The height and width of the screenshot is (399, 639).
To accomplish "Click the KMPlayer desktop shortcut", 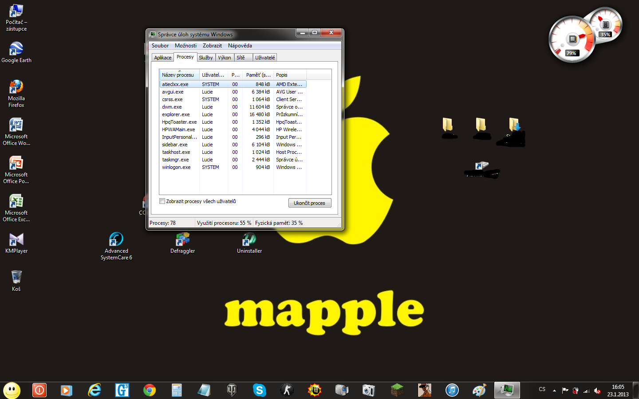I will click(x=16, y=243).
